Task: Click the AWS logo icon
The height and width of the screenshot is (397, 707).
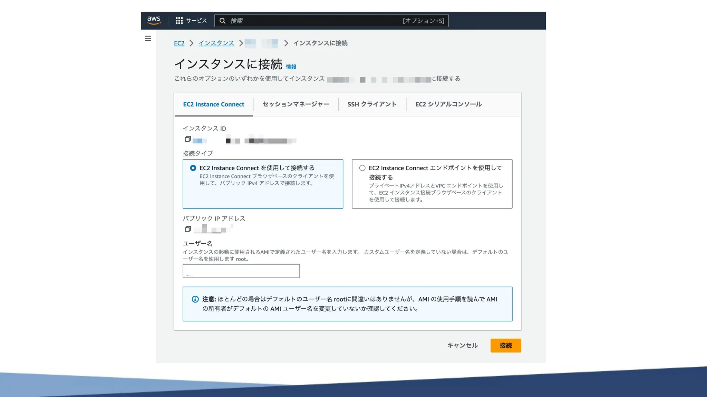Action: 154,20
